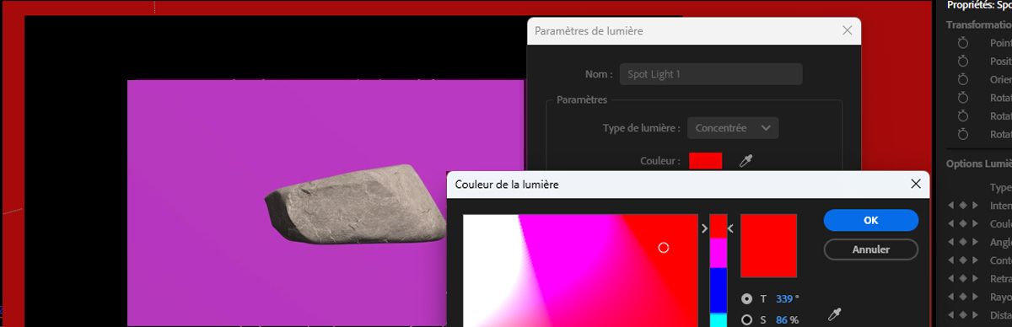Image resolution: width=1012 pixels, height=327 pixels.
Task: Click the Type row label under Options Lumière
Action: tap(1000, 188)
